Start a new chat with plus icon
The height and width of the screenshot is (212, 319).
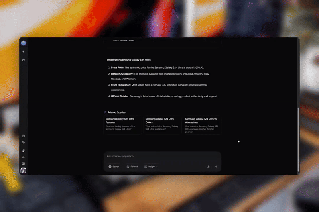click(23, 52)
